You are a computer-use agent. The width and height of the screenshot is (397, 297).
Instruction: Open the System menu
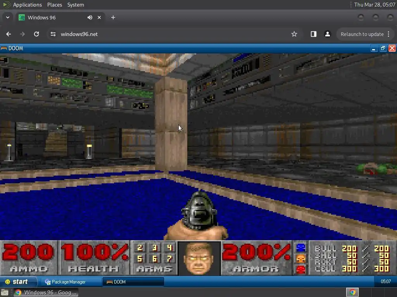[76, 5]
